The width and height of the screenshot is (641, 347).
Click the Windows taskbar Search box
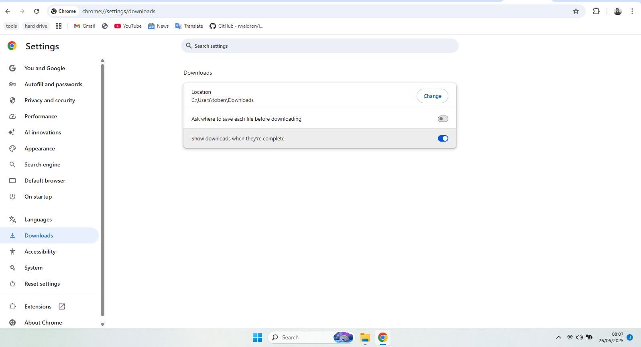click(x=311, y=337)
